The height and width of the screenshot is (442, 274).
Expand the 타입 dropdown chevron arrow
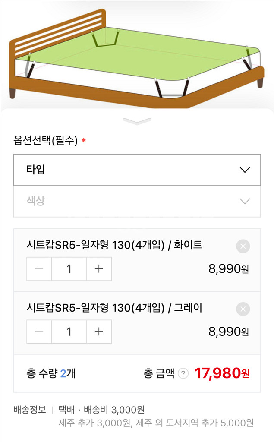pyautogui.click(x=243, y=170)
